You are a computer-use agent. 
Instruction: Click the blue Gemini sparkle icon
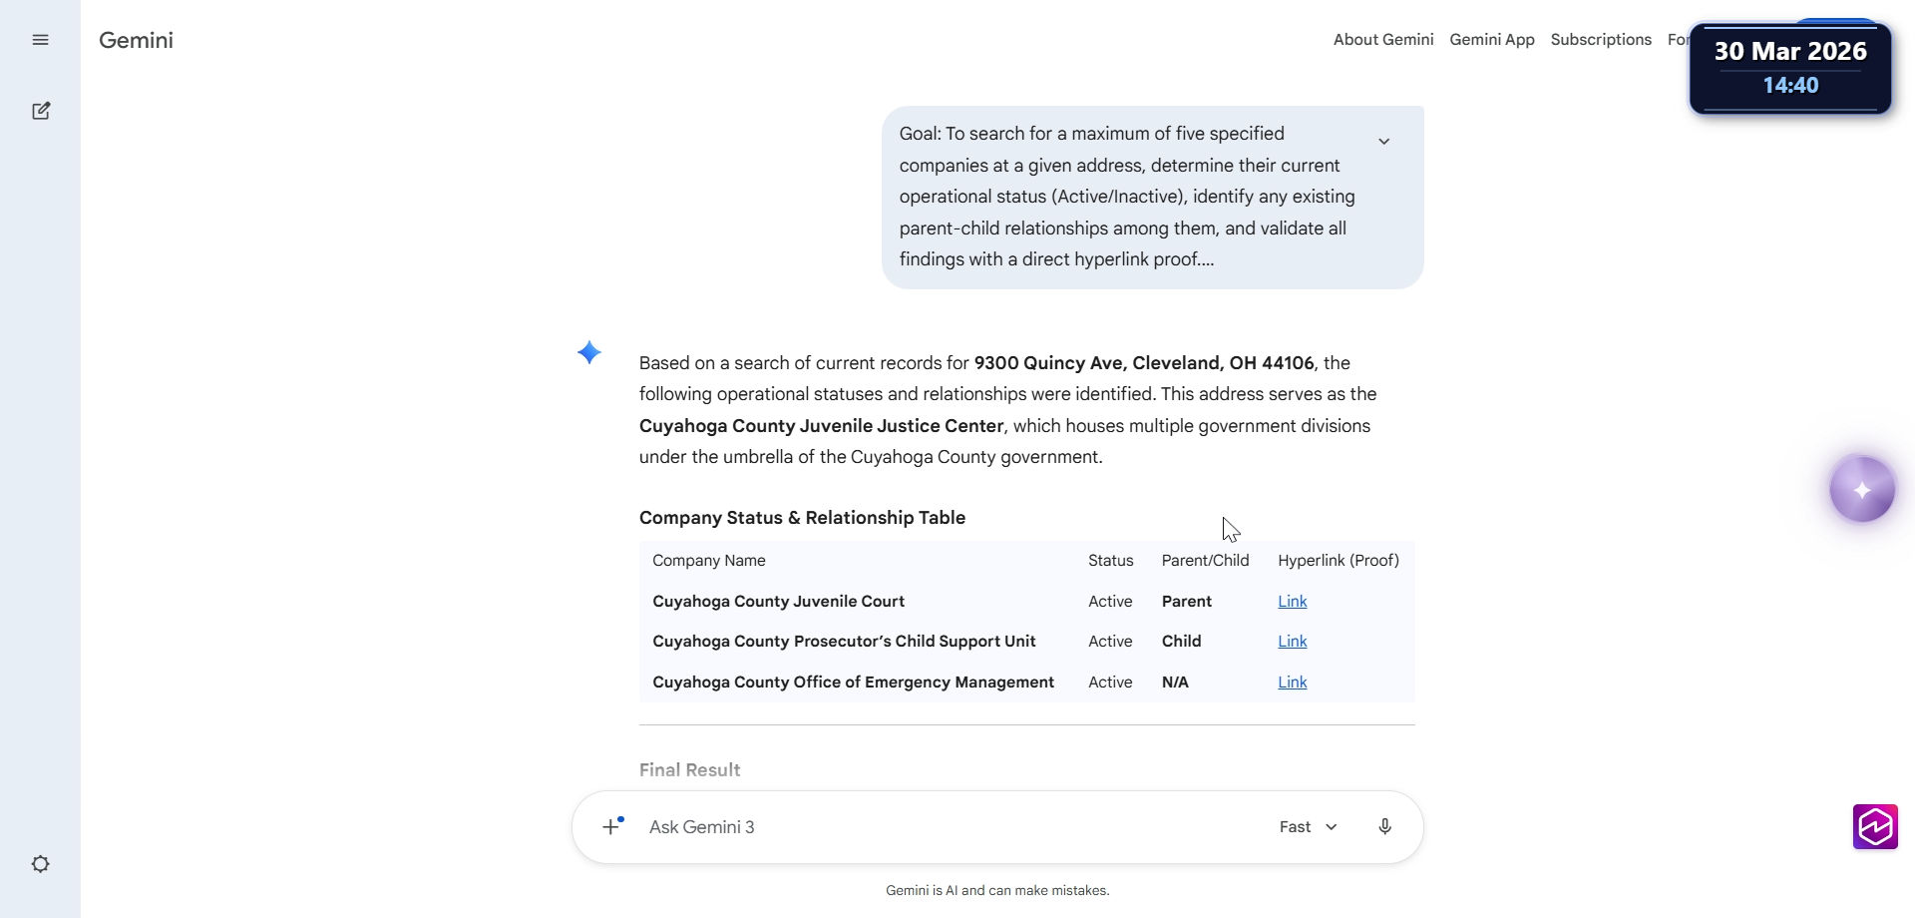point(589,353)
